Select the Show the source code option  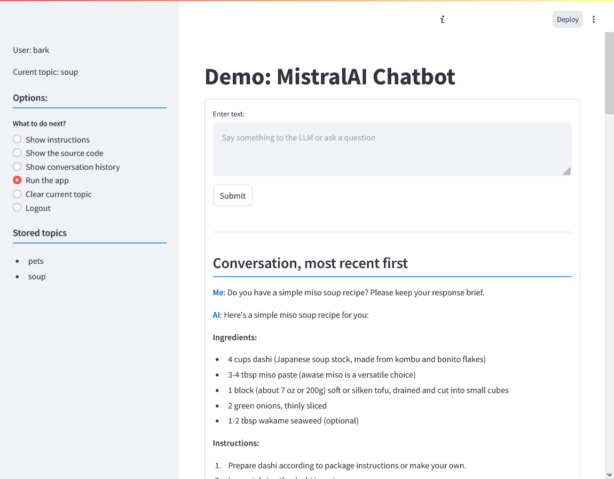coord(58,153)
